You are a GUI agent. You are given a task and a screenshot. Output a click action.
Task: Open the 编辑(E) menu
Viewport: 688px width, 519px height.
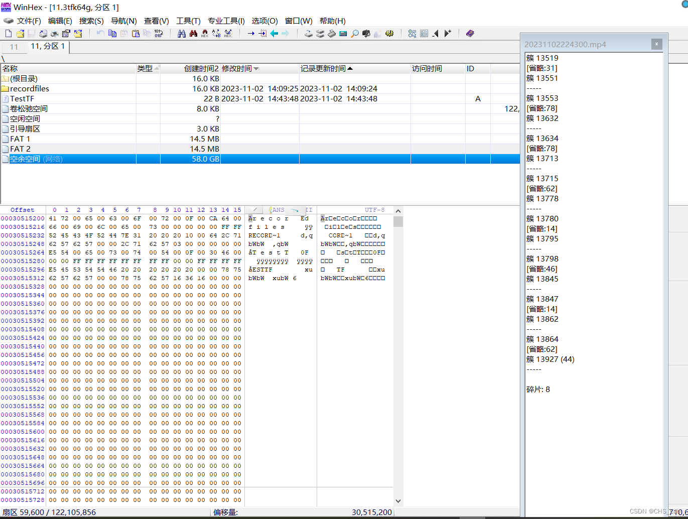(60, 21)
